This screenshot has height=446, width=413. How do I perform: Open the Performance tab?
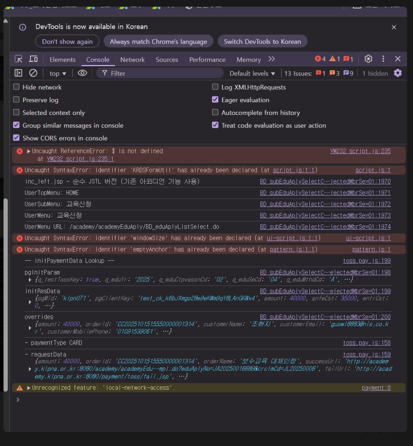(207, 60)
